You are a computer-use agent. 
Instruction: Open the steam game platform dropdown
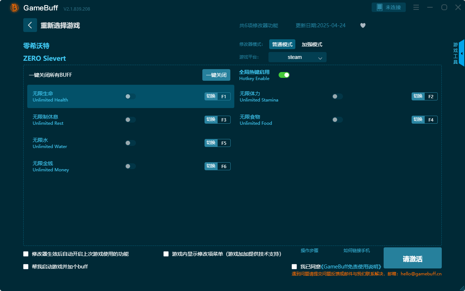pyautogui.click(x=297, y=57)
